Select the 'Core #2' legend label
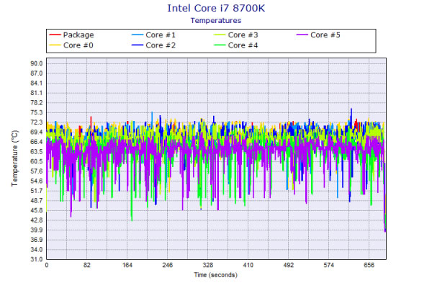The width and height of the screenshot is (432, 288). 161,45
